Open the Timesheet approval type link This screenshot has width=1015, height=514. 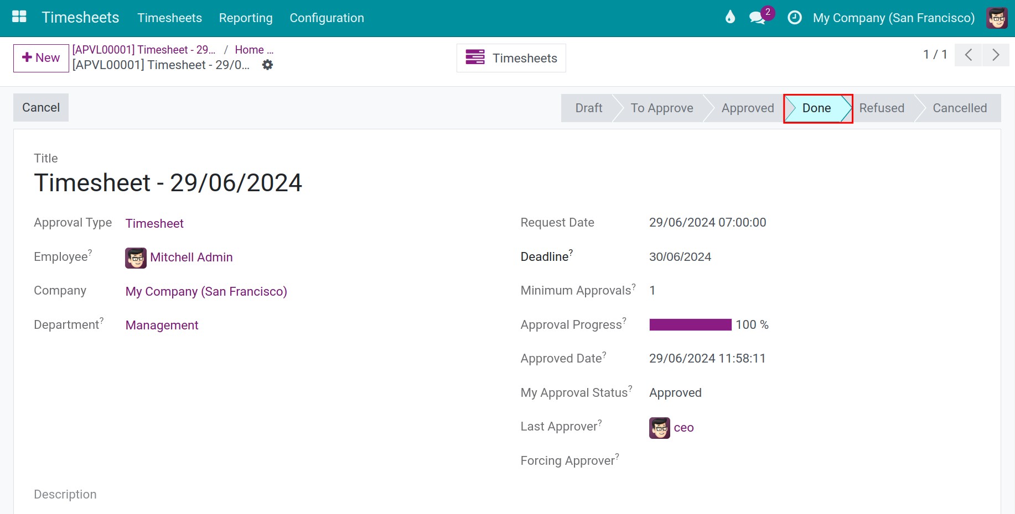pyautogui.click(x=154, y=223)
